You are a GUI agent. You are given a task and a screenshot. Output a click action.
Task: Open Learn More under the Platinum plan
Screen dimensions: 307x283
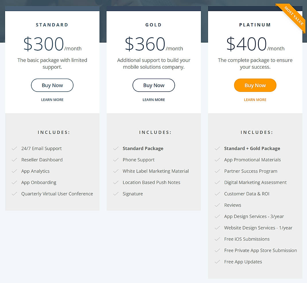pos(255,100)
